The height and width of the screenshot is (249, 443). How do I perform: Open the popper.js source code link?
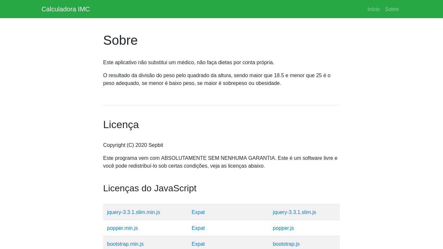(283, 228)
